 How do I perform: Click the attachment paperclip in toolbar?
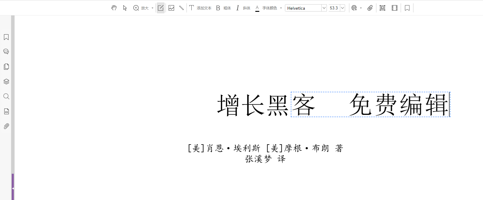pos(370,8)
